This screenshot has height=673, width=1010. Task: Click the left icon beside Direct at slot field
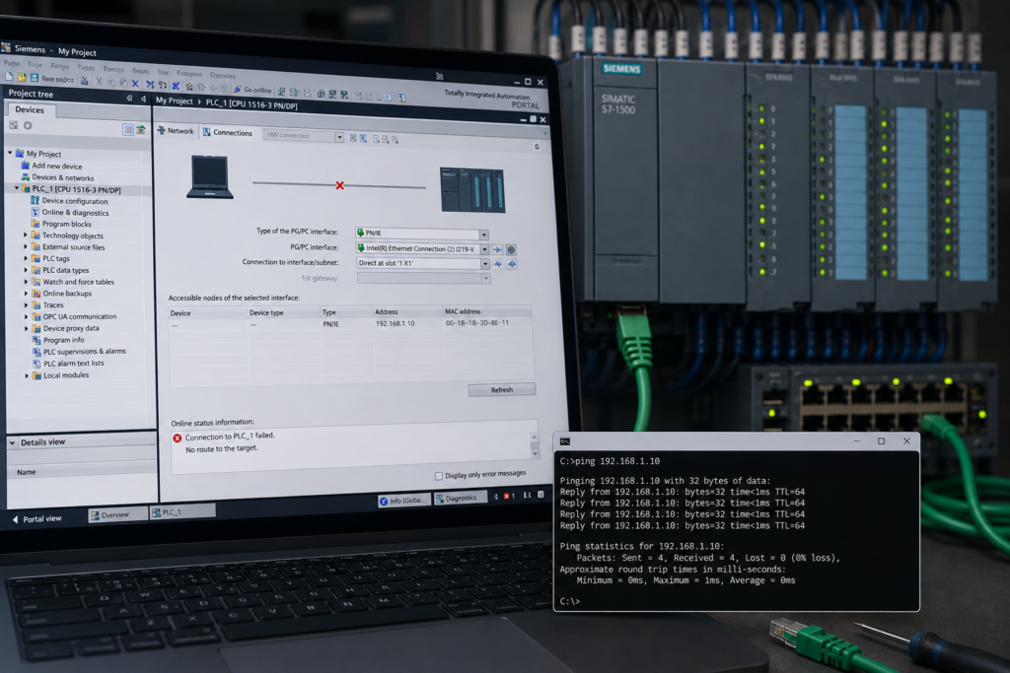pos(498,264)
